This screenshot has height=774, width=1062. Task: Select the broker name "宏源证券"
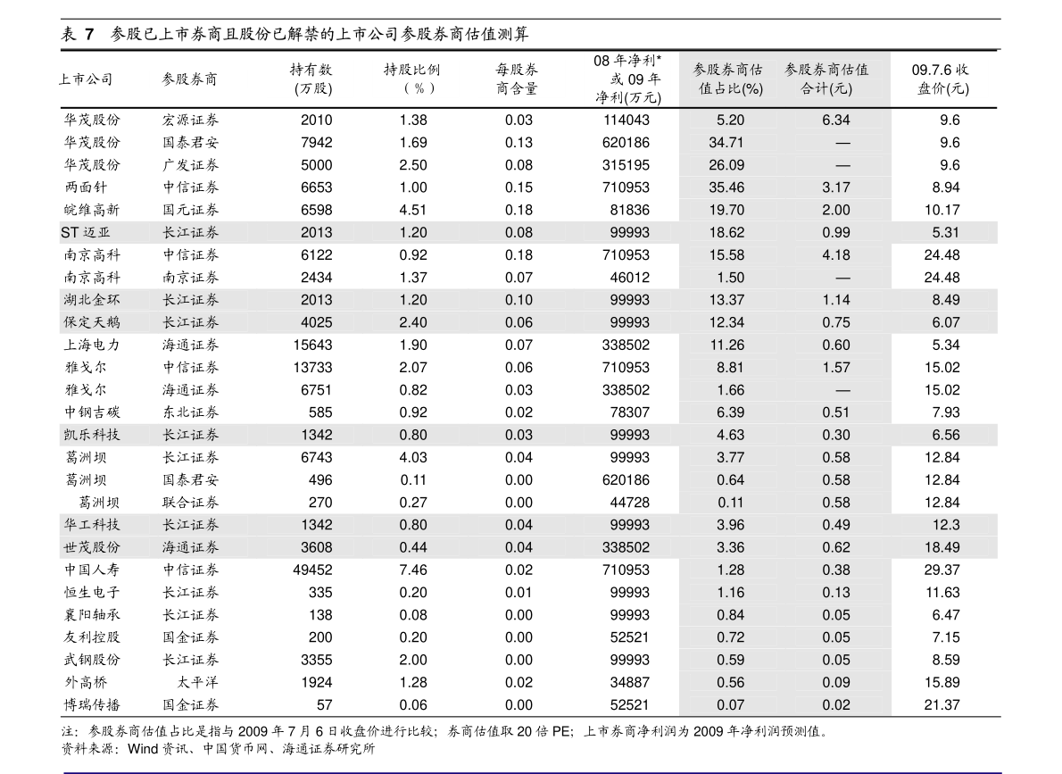pyautogui.click(x=190, y=120)
